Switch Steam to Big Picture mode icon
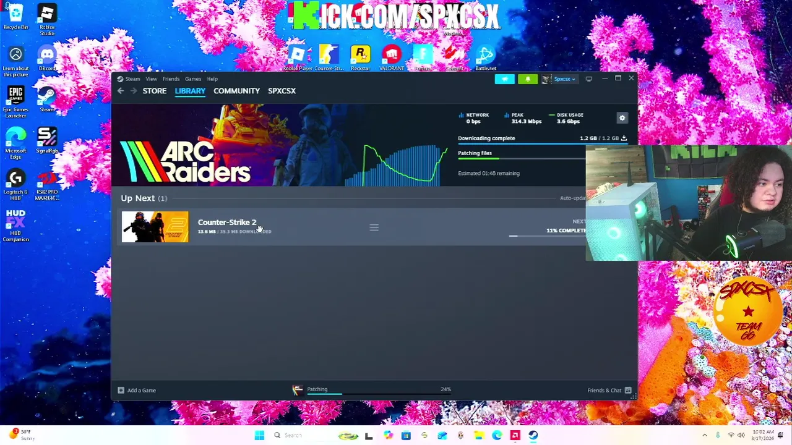 [x=589, y=79]
